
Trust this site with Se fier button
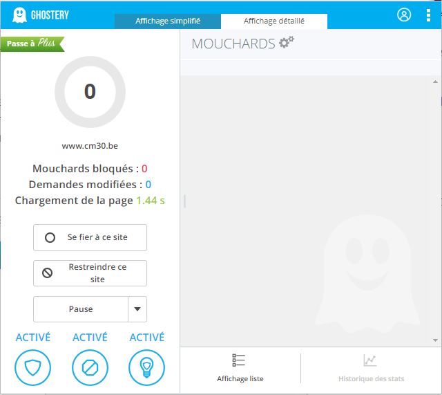pyautogui.click(x=90, y=237)
